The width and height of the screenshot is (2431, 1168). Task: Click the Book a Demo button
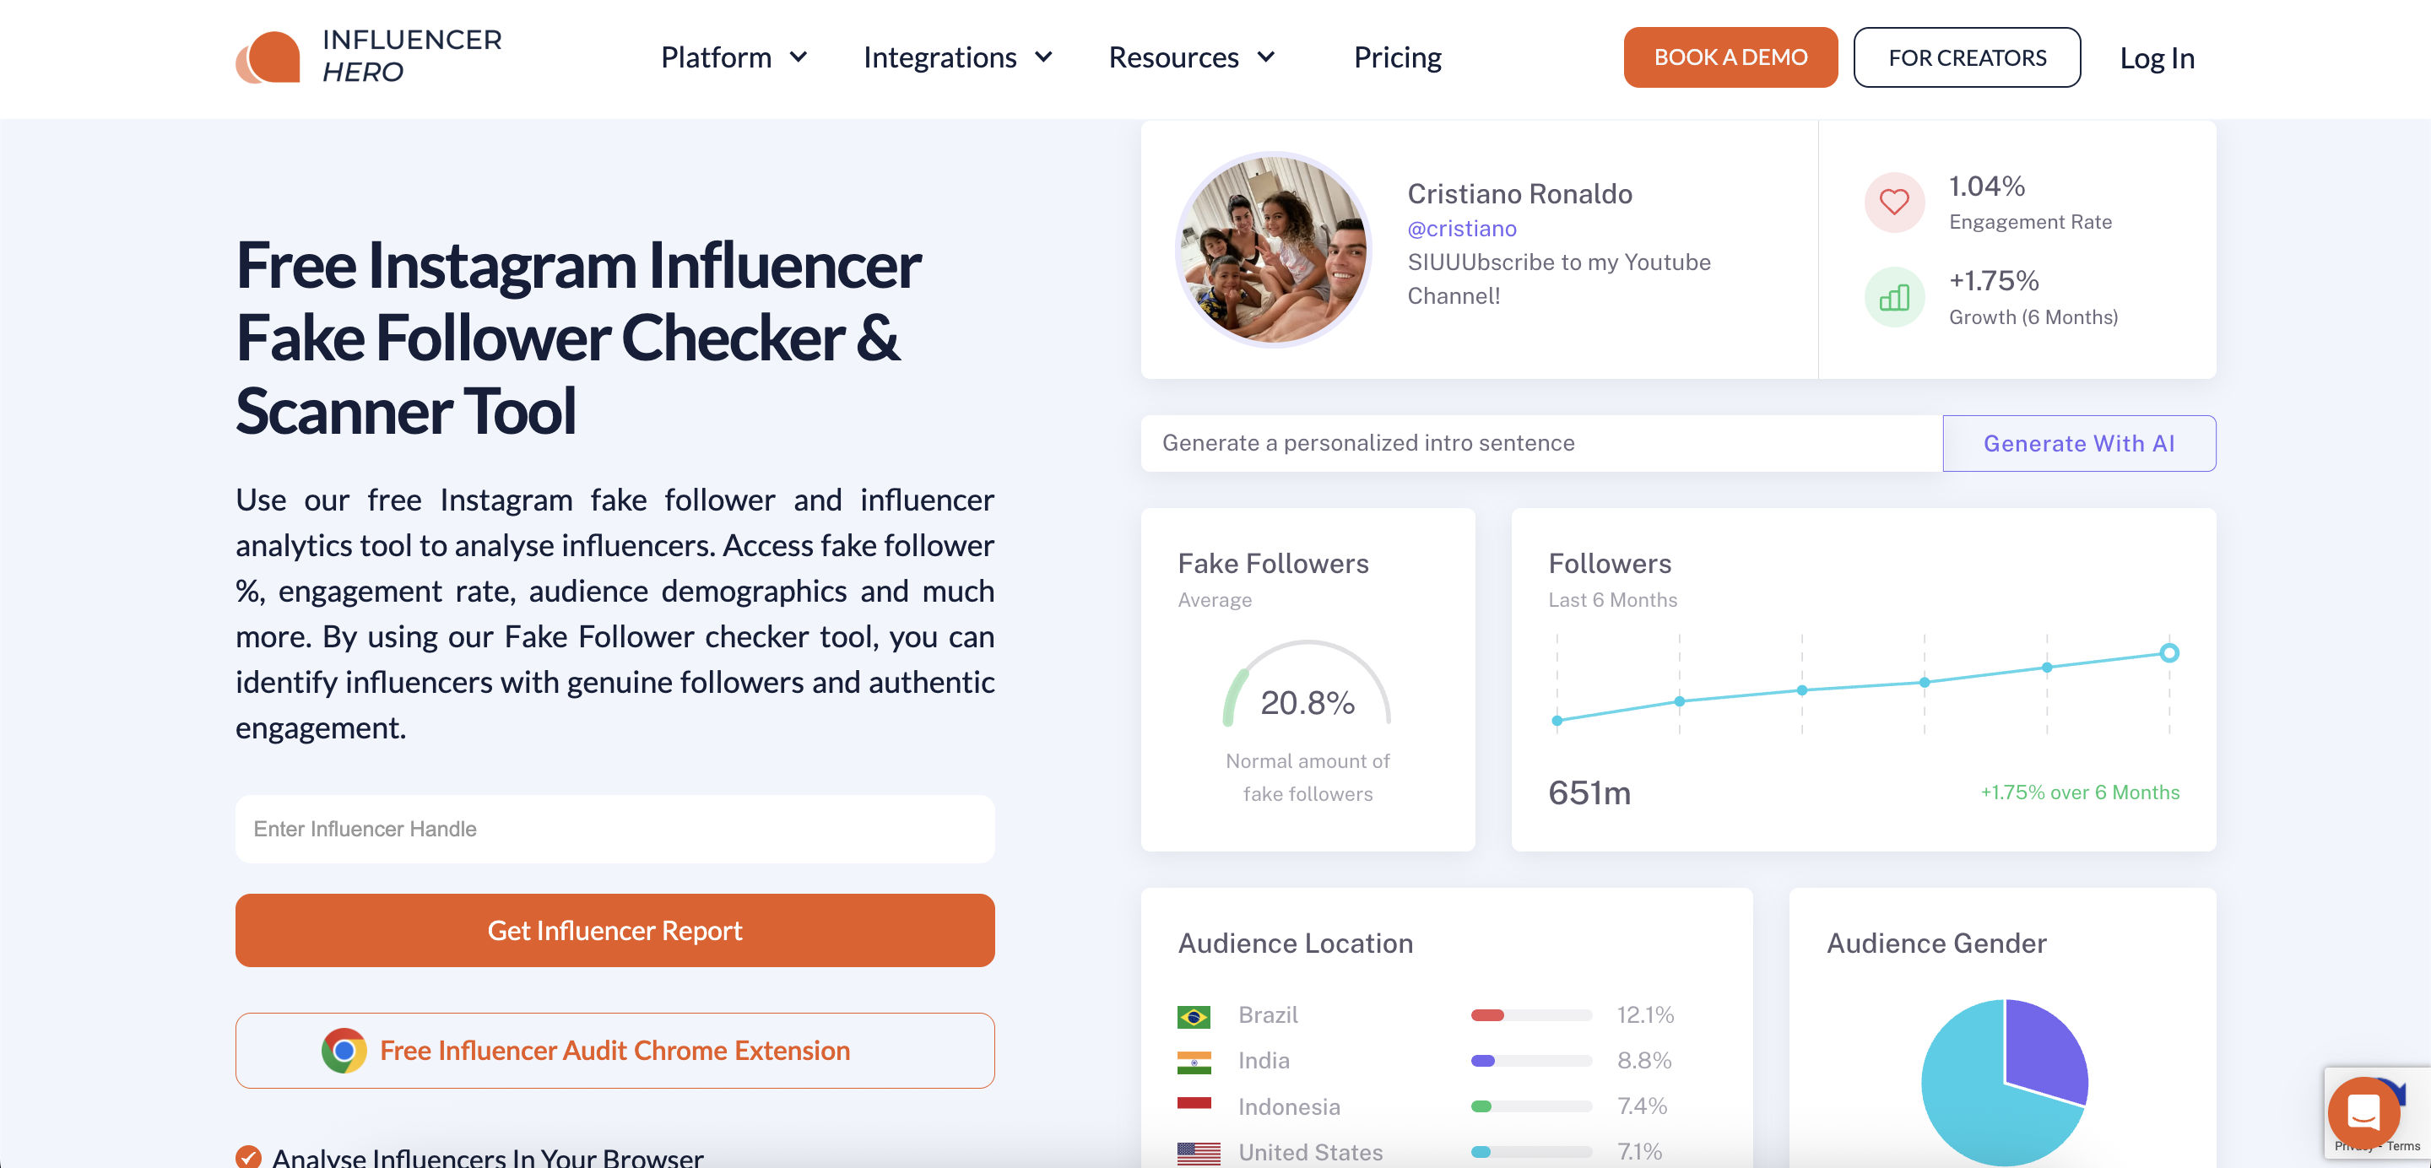click(x=1730, y=57)
